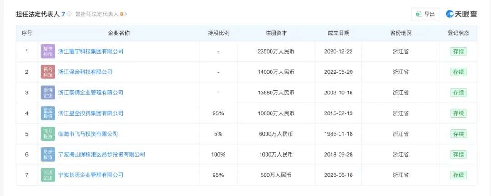Open 宁波梅山保税港区昂步投资有限公司 company link
The width and height of the screenshot is (491, 196).
pos(102,154)
